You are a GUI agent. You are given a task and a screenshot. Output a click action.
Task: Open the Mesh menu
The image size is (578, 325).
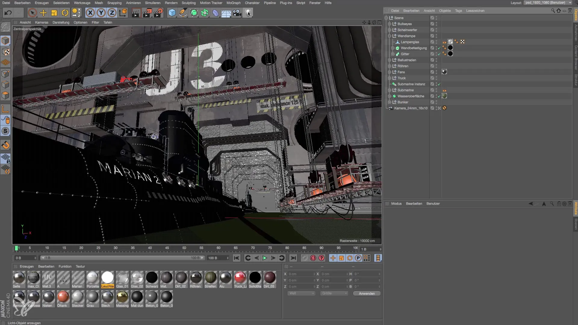tap(99, 3)
